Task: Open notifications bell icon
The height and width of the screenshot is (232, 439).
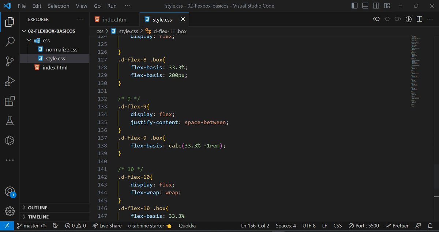Action: click(x=430, y=226)
